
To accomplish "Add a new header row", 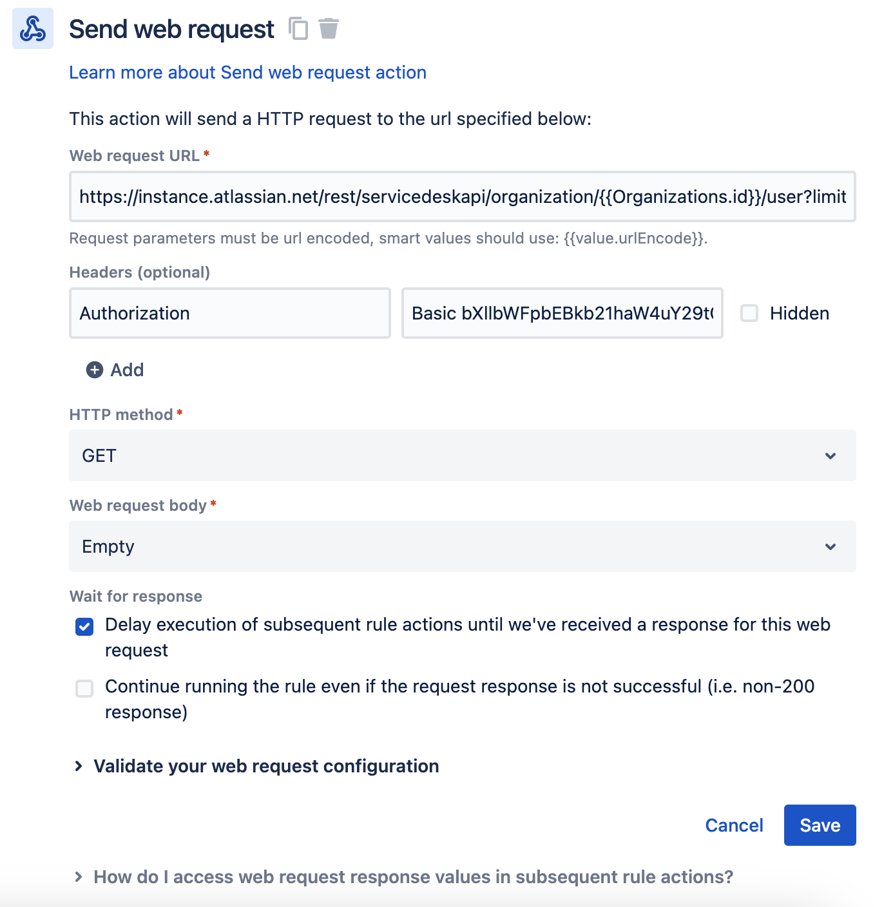I will click(x=115, y=370).
